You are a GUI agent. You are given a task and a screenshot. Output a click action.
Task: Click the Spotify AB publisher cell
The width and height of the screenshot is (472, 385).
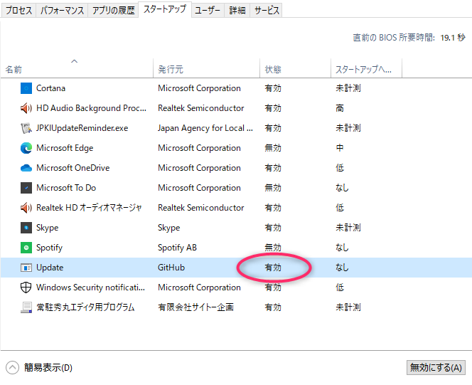tap(177, 248)
